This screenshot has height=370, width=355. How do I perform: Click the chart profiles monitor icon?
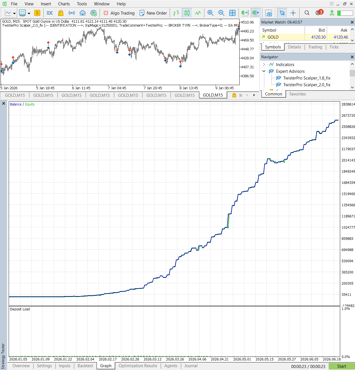(x=22, y=13)
